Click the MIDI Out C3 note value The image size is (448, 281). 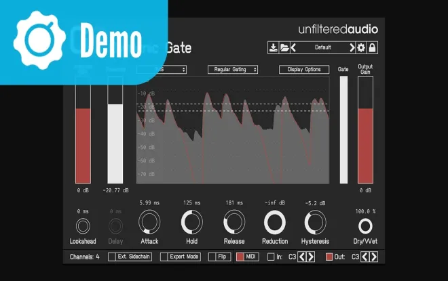[x=355, y=257]
